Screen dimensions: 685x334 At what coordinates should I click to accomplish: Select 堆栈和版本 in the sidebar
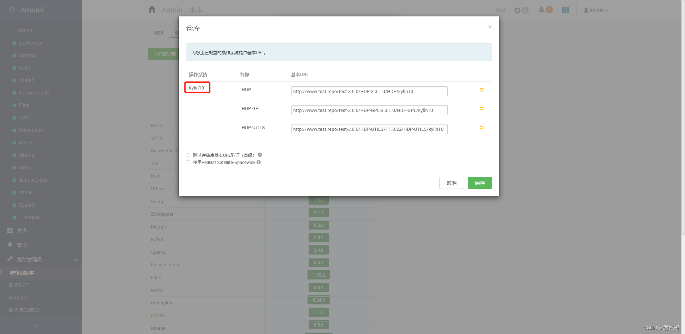[21, 273]
